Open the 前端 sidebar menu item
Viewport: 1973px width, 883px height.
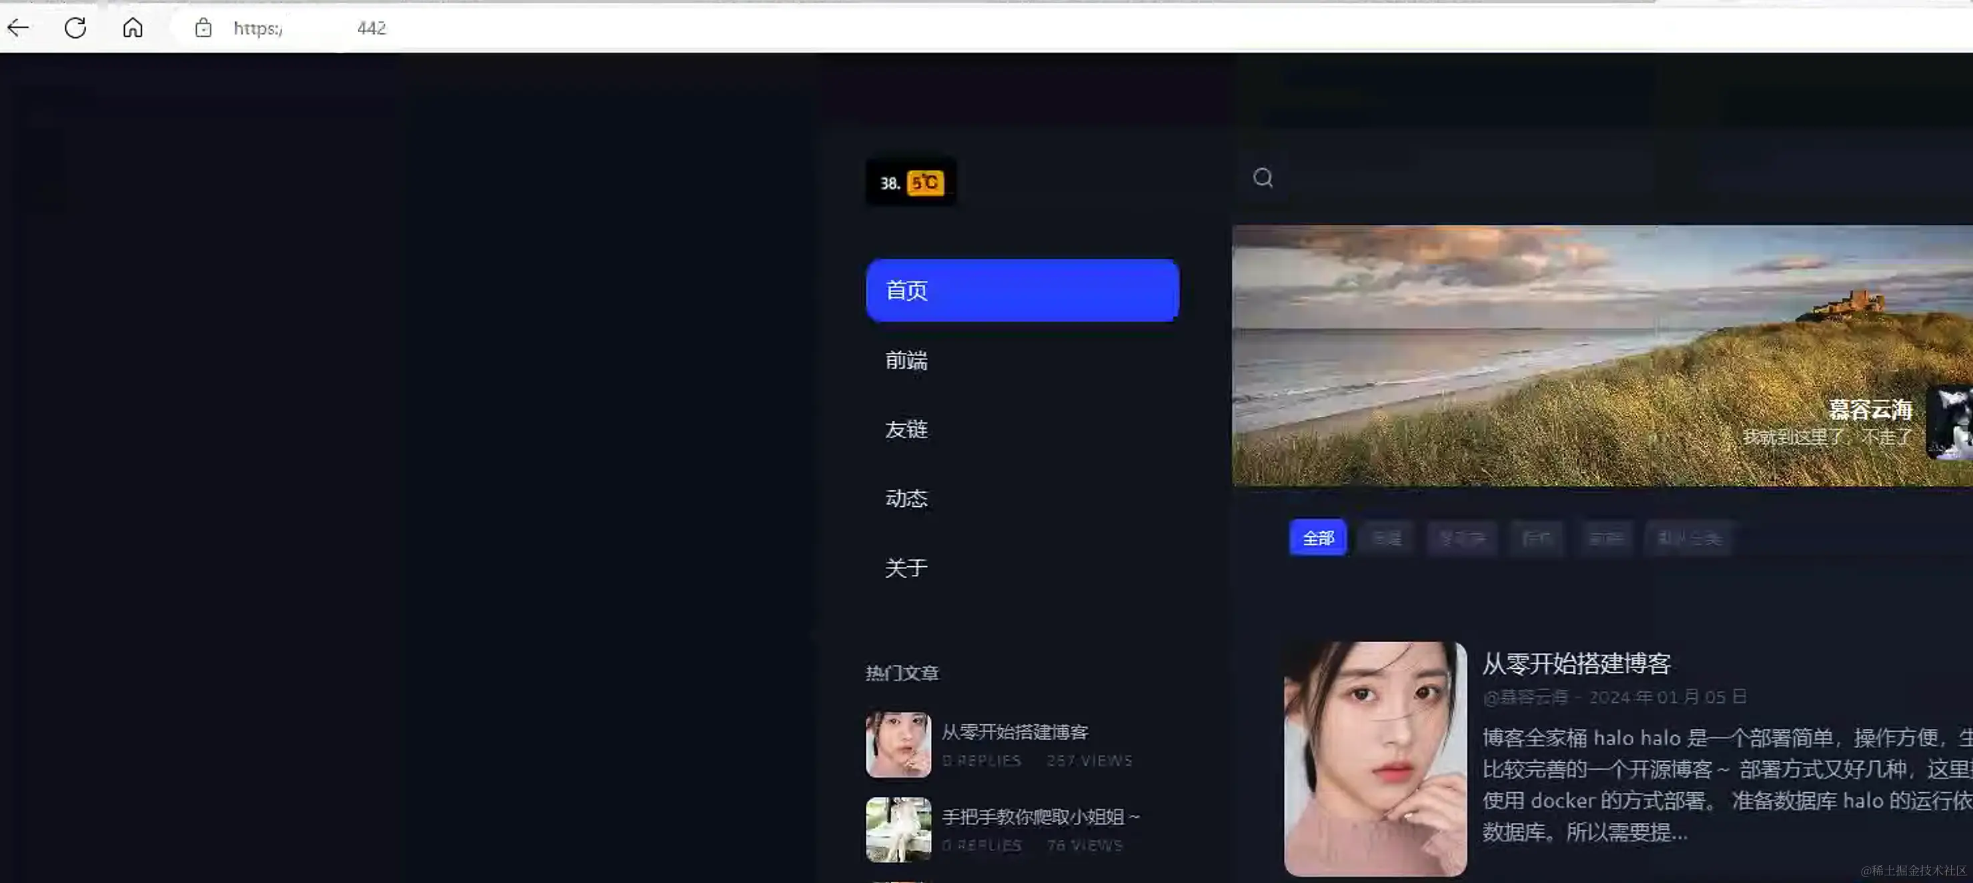pos(907,360)
